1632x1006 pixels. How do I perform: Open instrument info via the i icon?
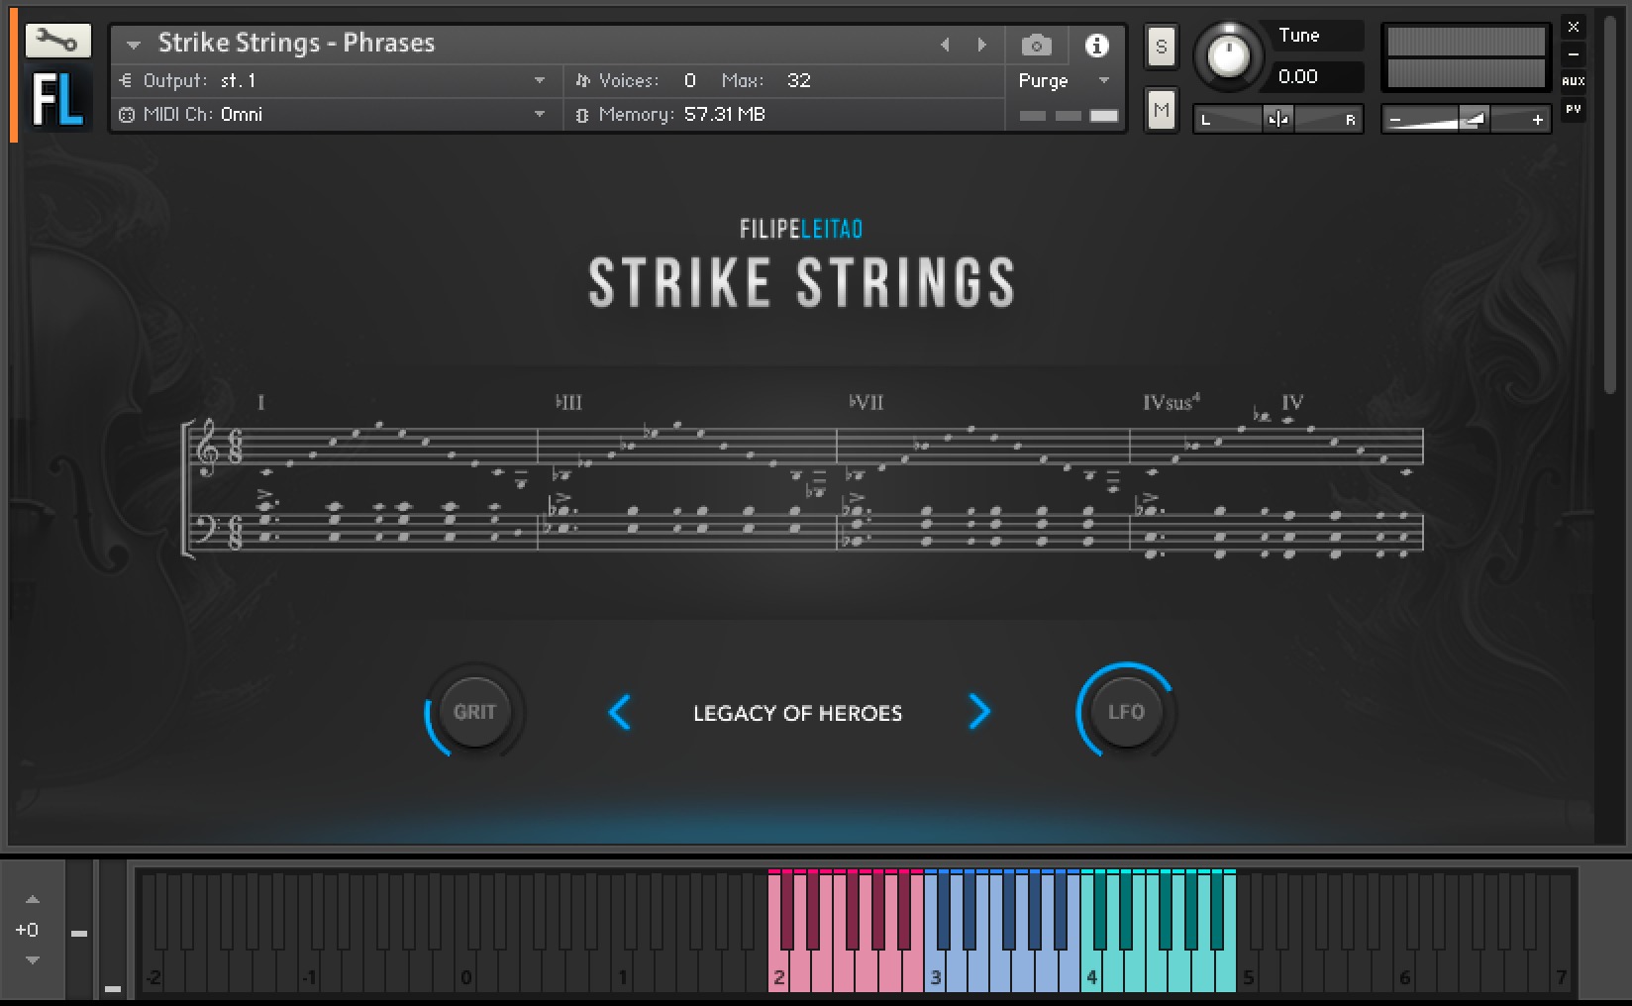coord(1096,45)
